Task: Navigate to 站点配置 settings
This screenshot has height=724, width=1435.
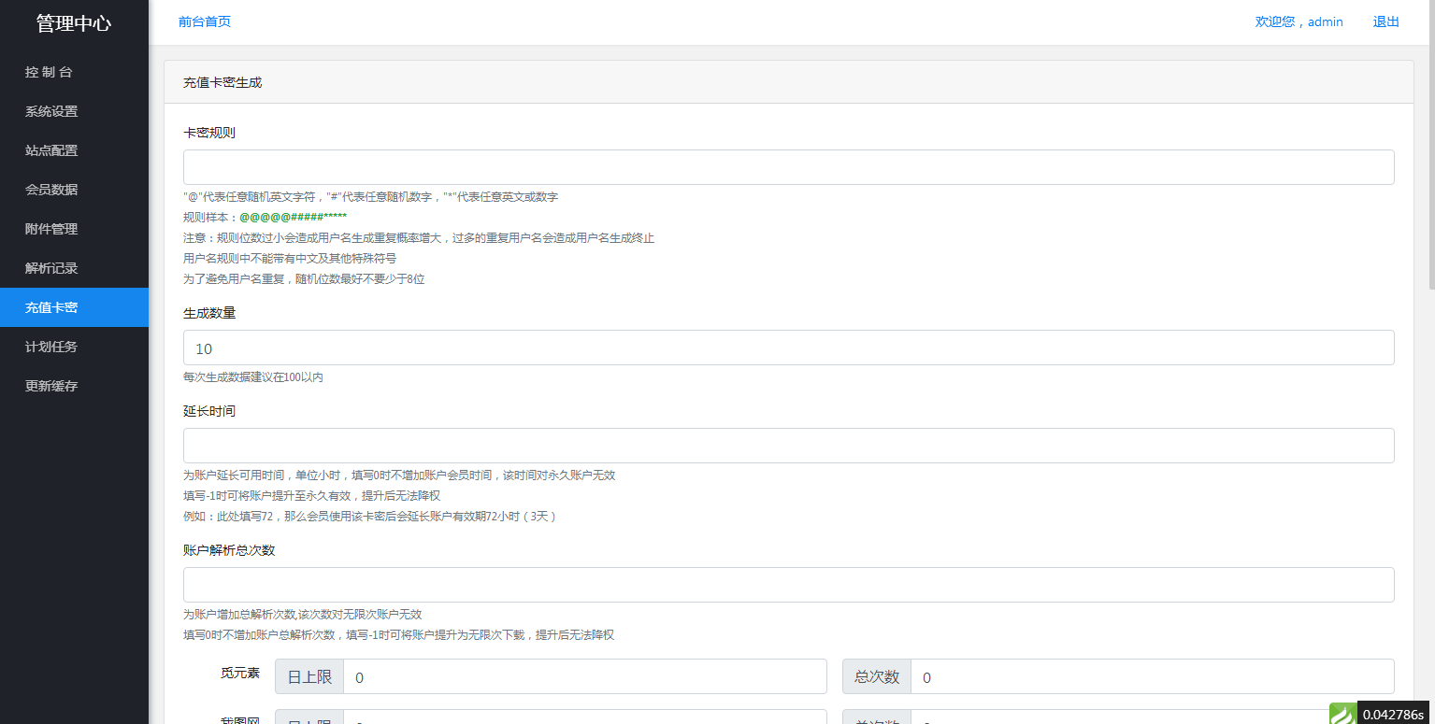Action: click(49, 150)
